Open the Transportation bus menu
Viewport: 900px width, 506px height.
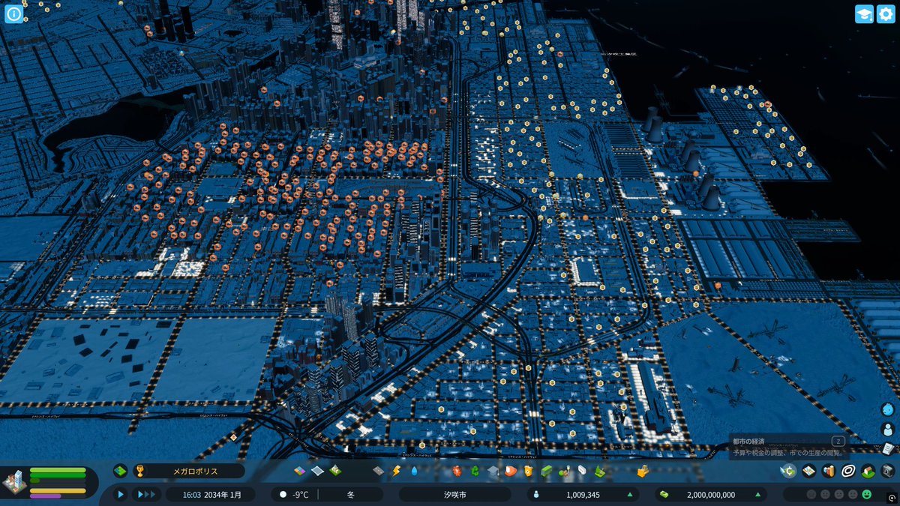pyautogui.click(x=547, y=471)
